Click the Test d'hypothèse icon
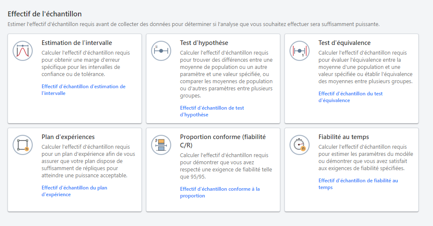Image resolution: width=433 pixels, height=226 pixels. (161, 51)
